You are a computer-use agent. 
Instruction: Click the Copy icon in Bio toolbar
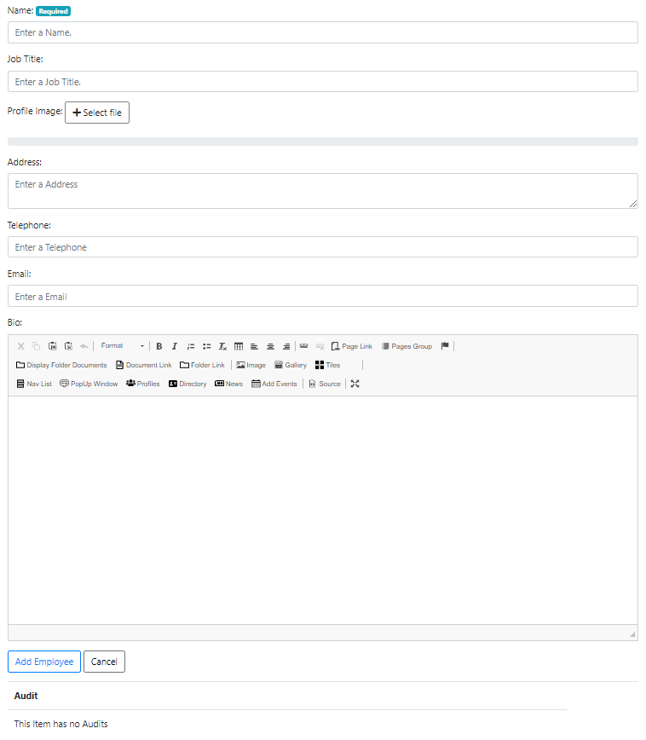click(37, 346)
